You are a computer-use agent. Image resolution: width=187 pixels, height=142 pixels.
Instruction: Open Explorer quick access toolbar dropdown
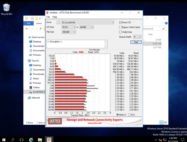click(40, 19)
